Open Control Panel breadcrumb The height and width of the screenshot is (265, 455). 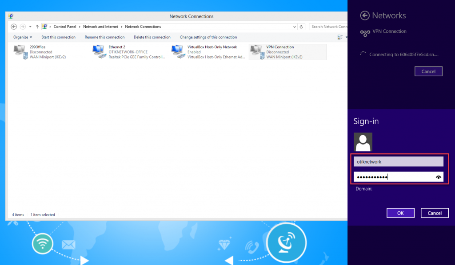pyautogui.click(x=65, y=27)
